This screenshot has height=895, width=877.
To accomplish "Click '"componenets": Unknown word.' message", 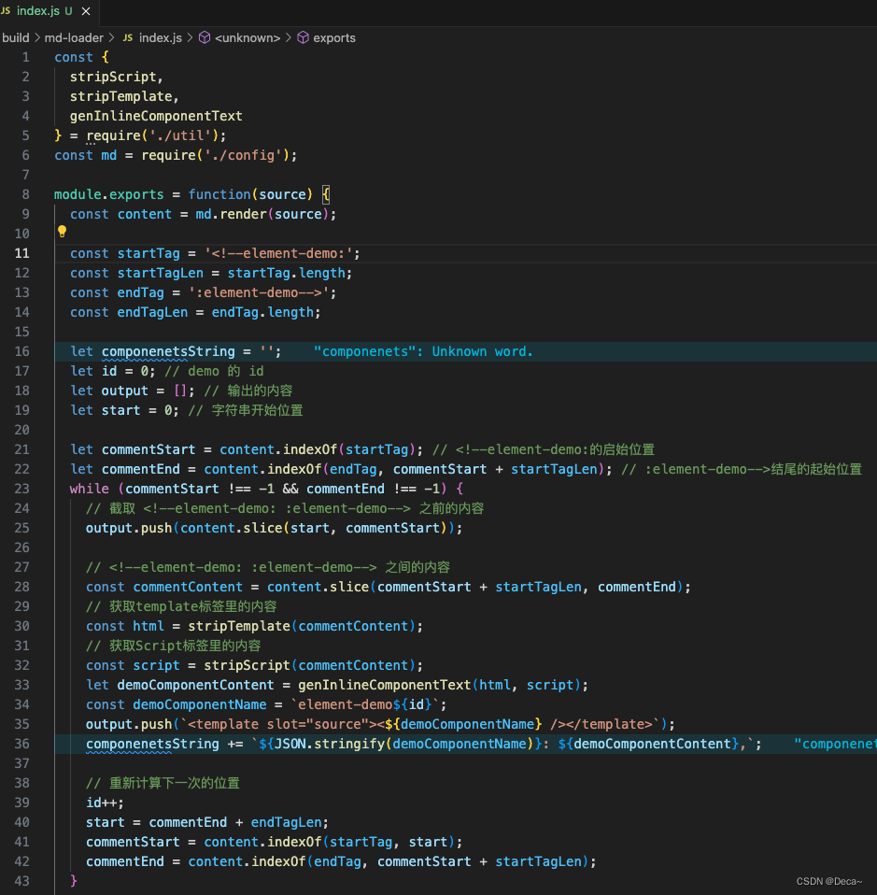I will coord(423,351).
